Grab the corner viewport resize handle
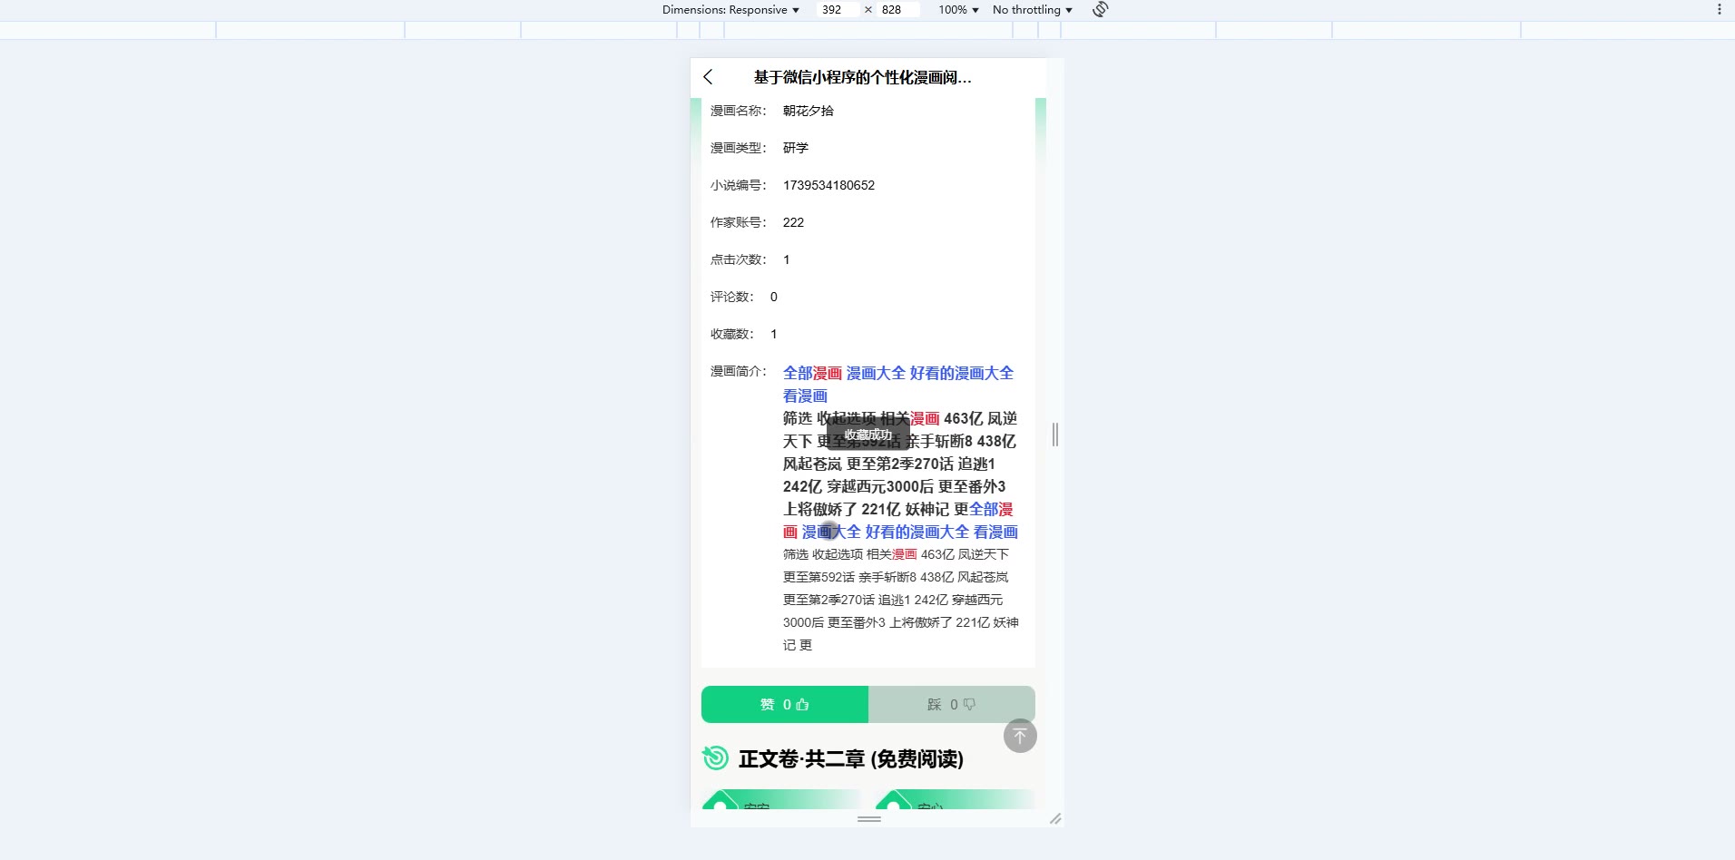Screen dimensions: 1735x860 [x=1055, y=819]
